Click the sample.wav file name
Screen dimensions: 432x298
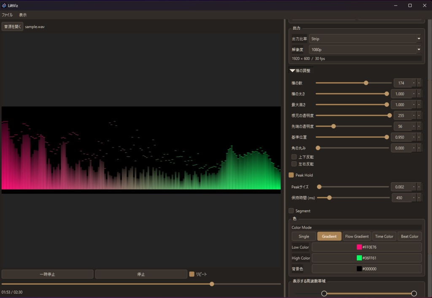[x=35, y=27]
